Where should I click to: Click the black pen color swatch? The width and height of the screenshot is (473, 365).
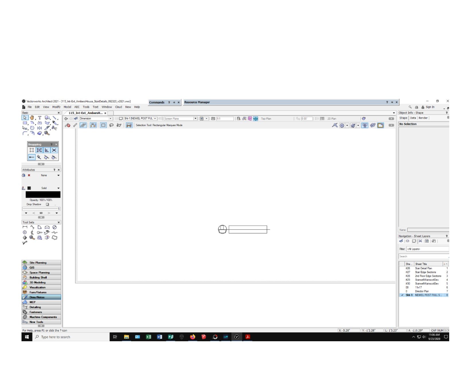[29, 188]
